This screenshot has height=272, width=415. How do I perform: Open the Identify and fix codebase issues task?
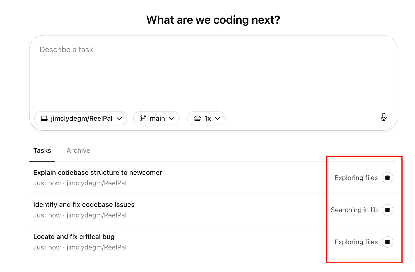tap(84, 205)
